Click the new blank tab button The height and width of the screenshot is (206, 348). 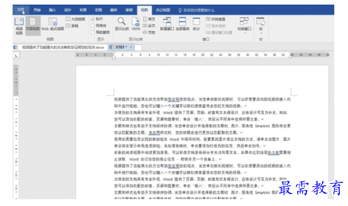point(138,47)
